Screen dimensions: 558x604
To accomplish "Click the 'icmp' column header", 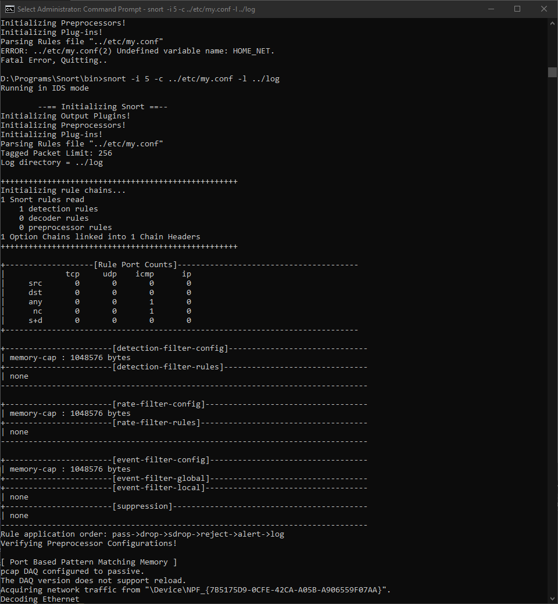I will coord(145,274).
